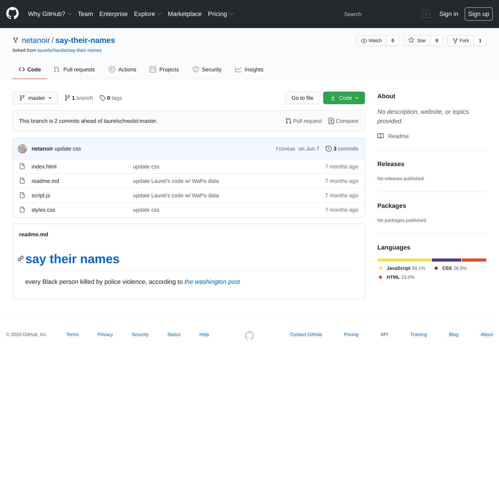Click the Compare link in branch notice
This screenshot has width=499, height=499.
(x=343, y=121)
